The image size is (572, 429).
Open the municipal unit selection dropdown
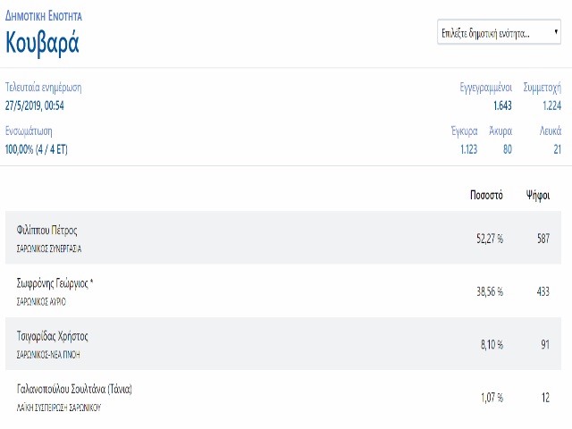(x=499, y=32)
